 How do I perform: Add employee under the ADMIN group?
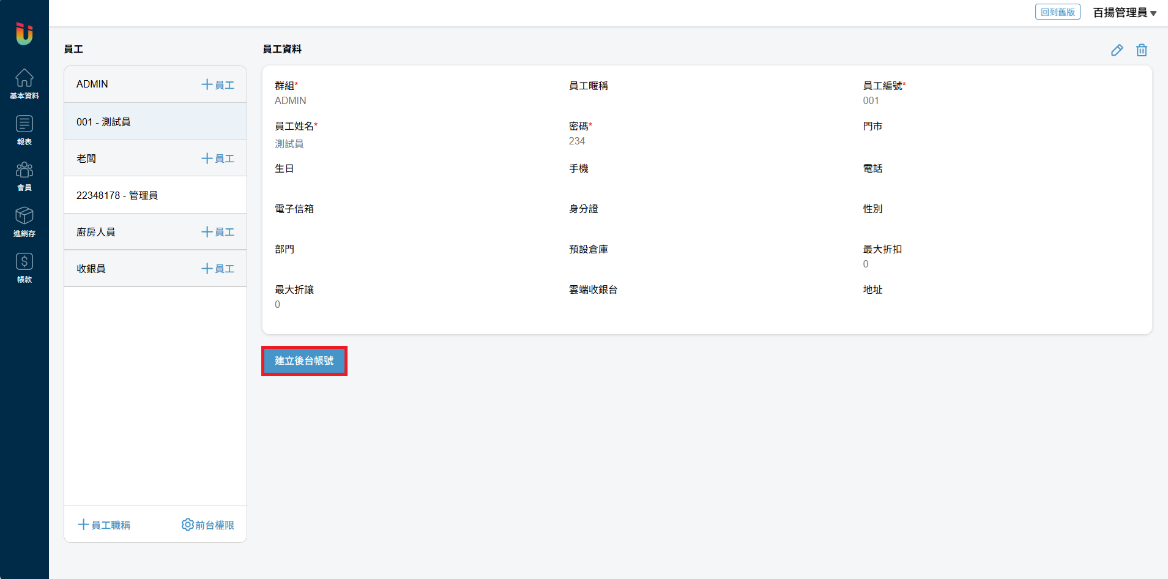[218, 84]
